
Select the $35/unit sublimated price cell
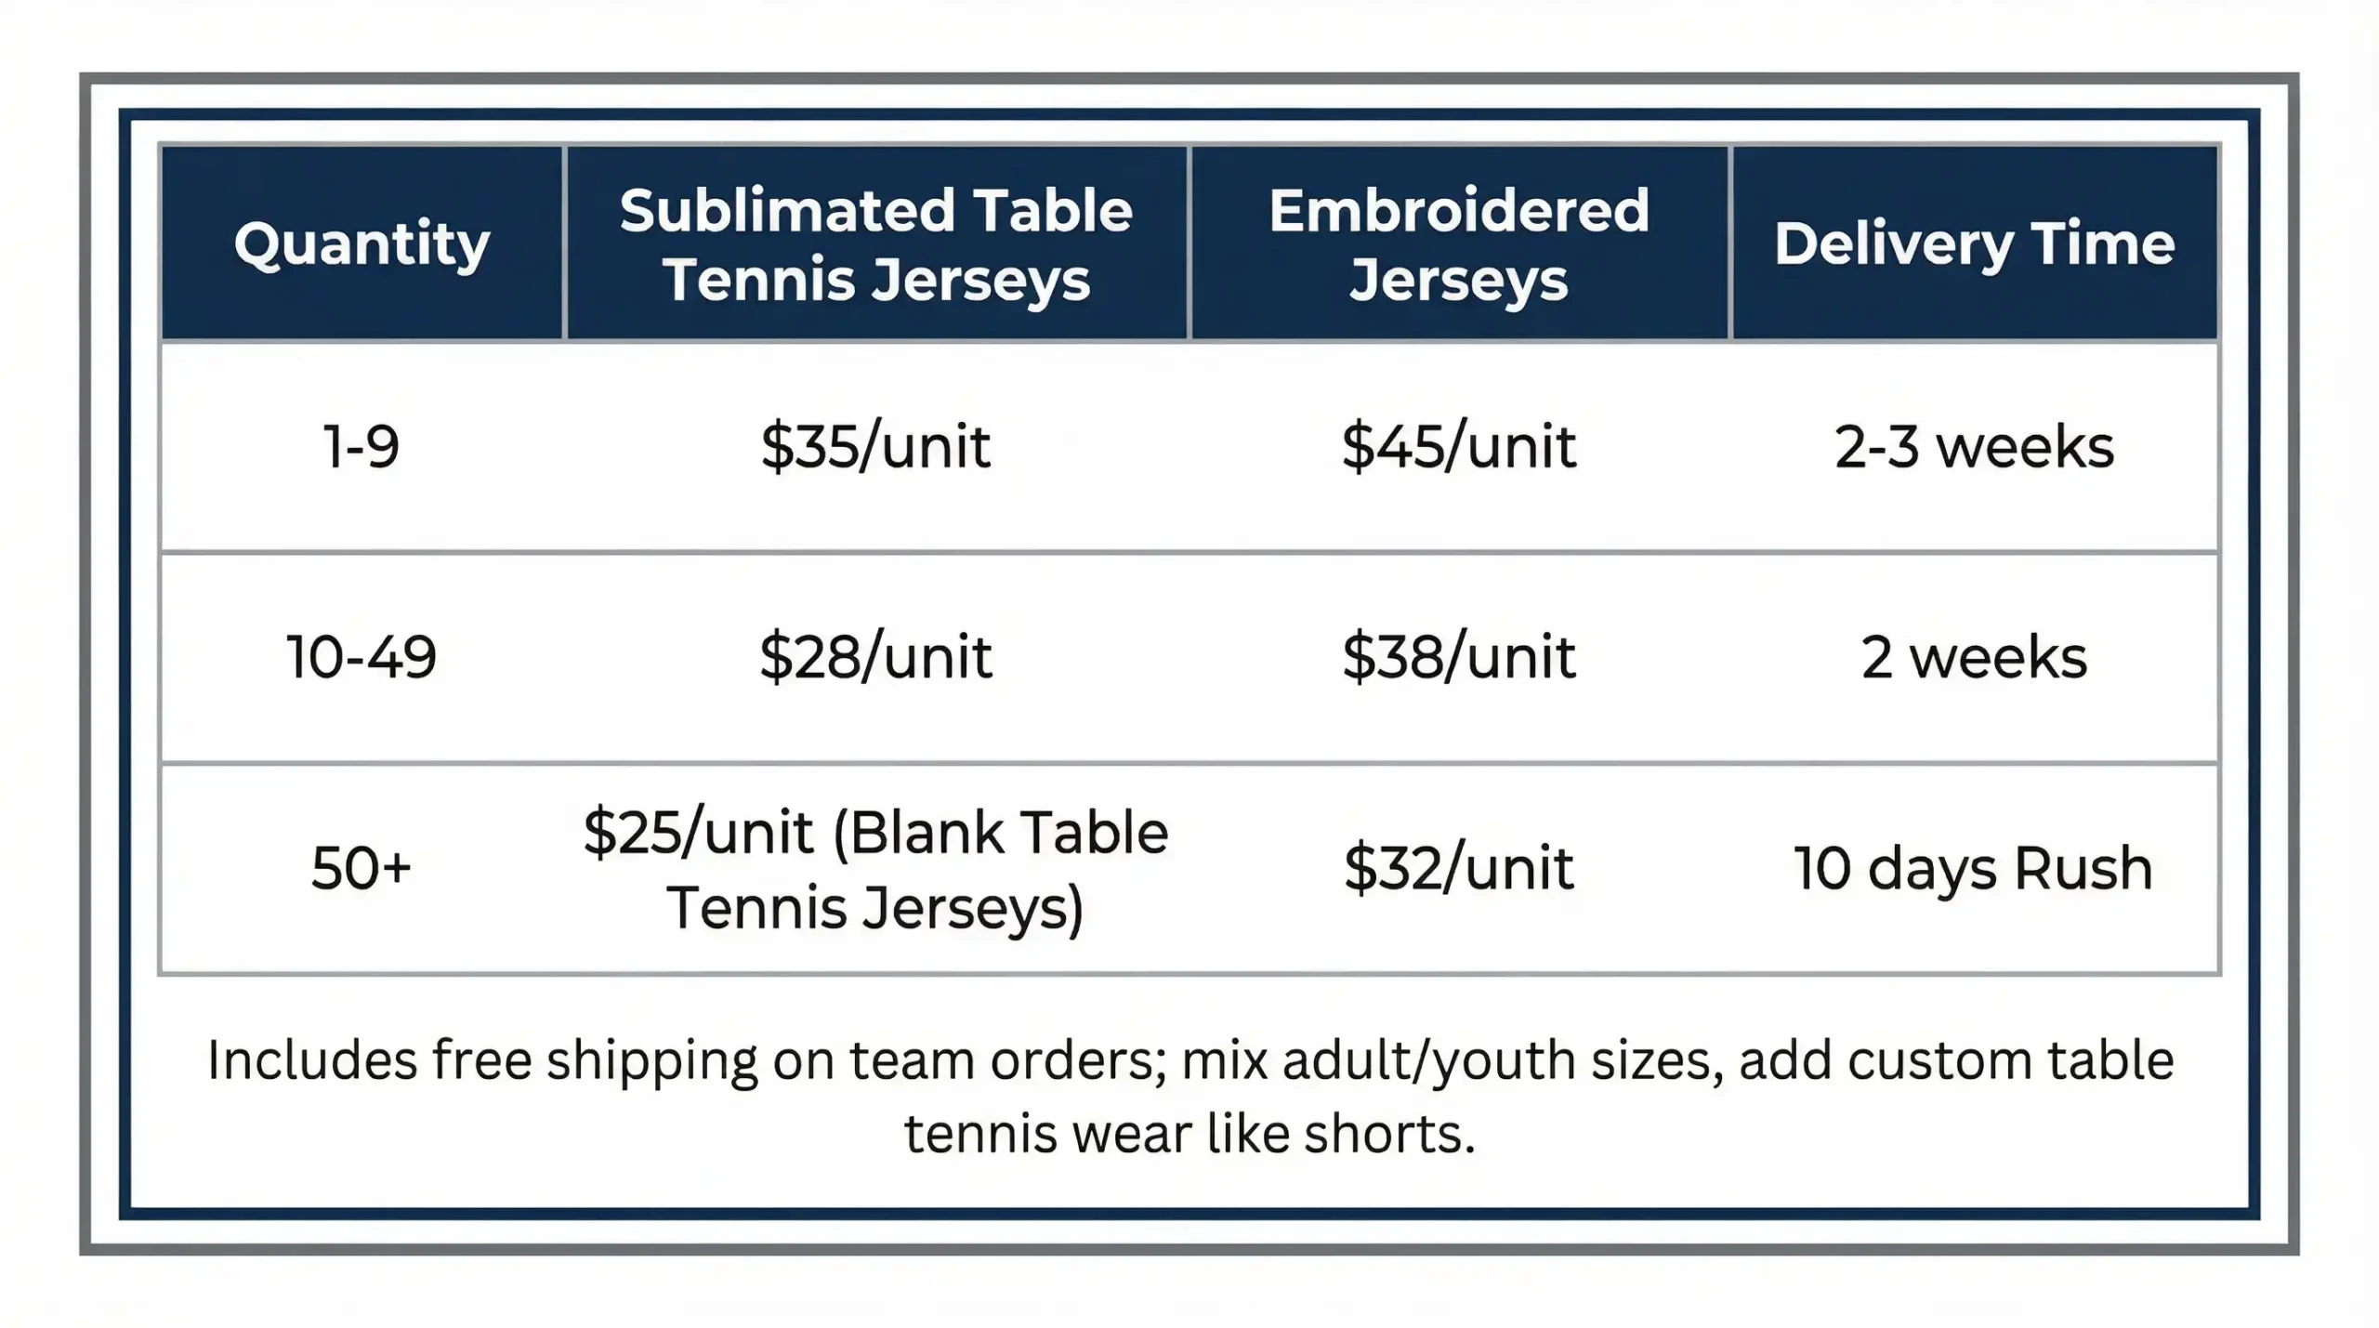tap(875, 446)
